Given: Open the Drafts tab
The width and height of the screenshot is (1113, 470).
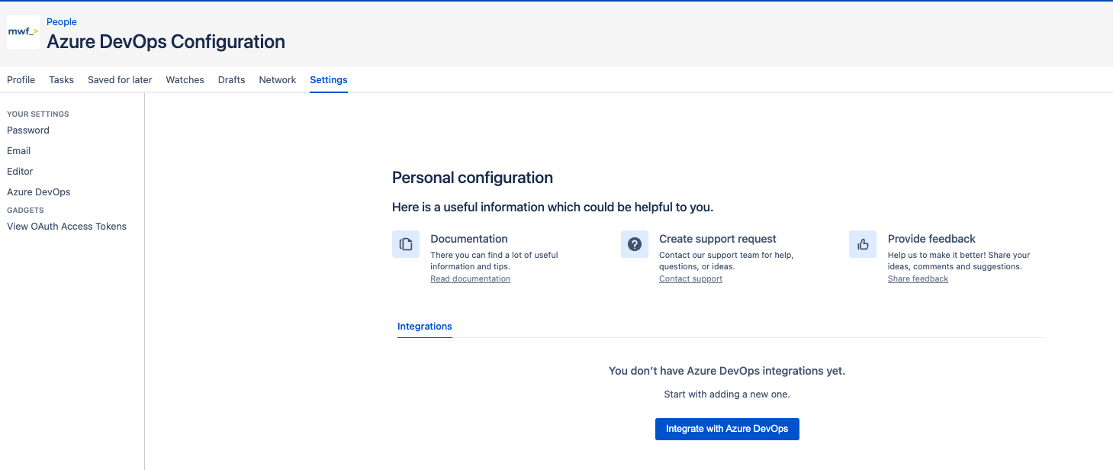Looking at the screenshot, I should [231, 79].
